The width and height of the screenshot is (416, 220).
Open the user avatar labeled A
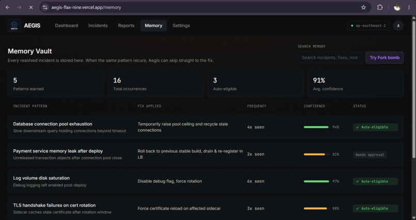click(x=398, y=26)
